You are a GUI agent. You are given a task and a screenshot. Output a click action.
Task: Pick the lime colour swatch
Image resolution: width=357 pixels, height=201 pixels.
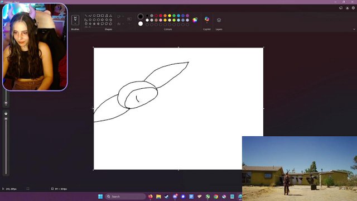[x=174, y=20]
